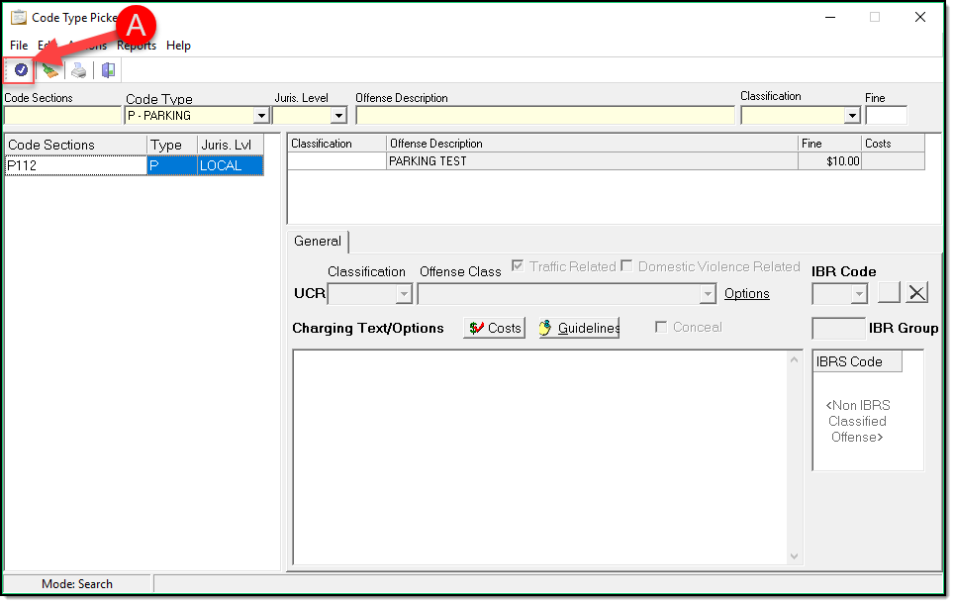Switch to the General tab
The width and height of the screenshot is (954, 604).
tap(318, 242)
